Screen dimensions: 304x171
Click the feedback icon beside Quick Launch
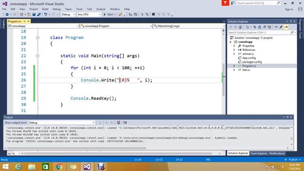(232, 3)
